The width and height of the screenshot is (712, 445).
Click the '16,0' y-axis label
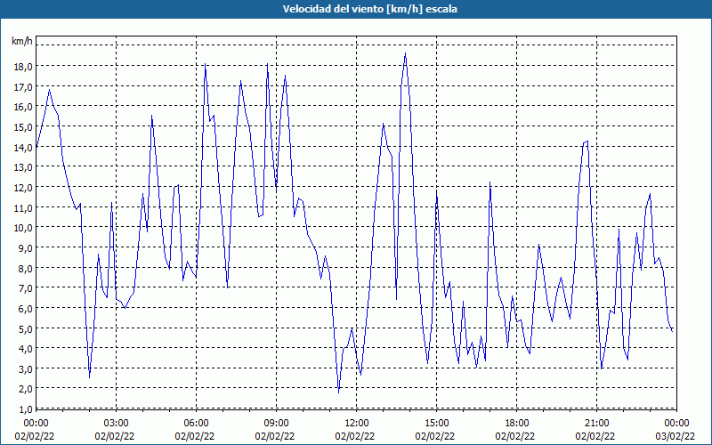point(24,107)
